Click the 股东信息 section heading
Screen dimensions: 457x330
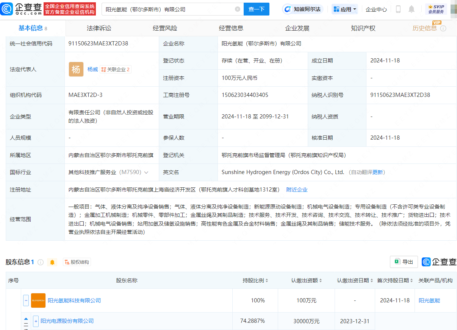[18, 262]
